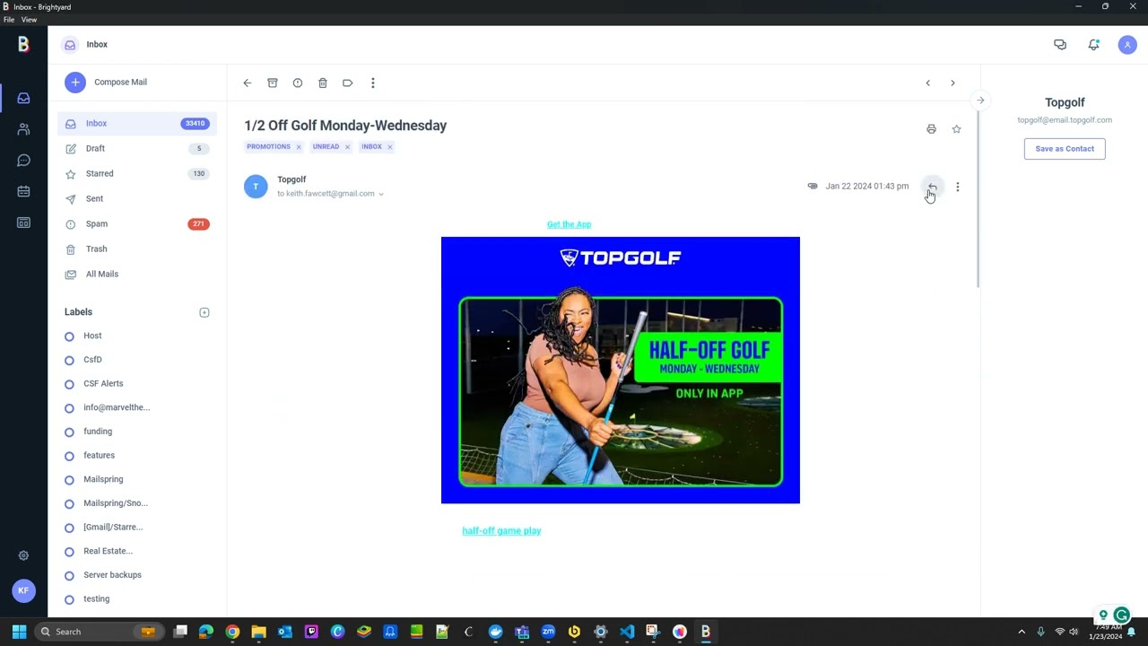
Task: Open settings gear in left sidebar
Action: 23,555
